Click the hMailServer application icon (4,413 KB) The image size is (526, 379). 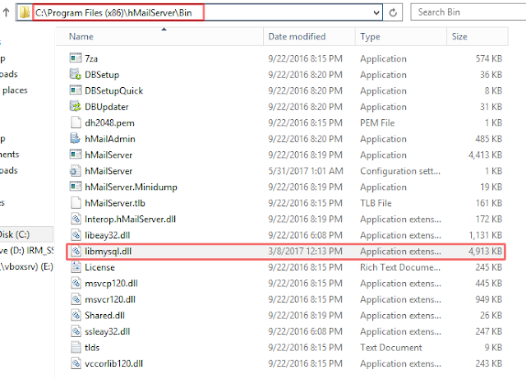point(76,155)
